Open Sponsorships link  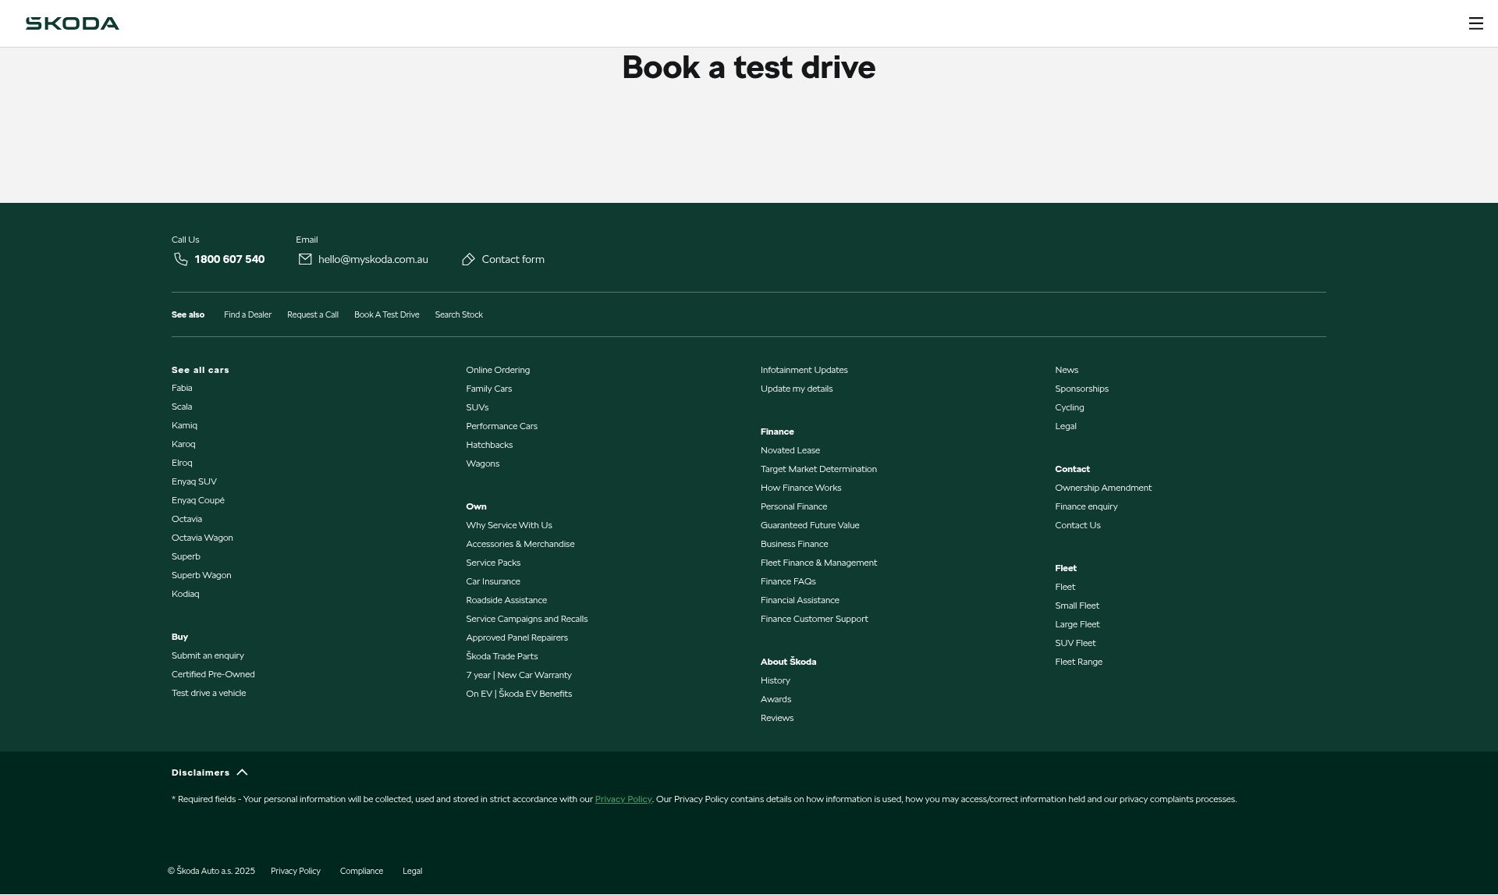coord(1081,389)
